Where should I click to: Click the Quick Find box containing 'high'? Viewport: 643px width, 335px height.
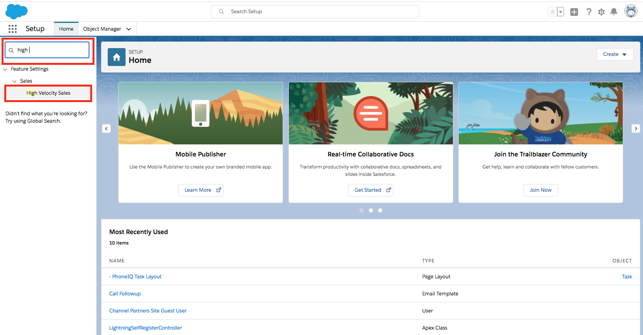coord(47,50)
